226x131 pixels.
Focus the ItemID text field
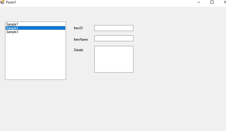coord(114,28)
